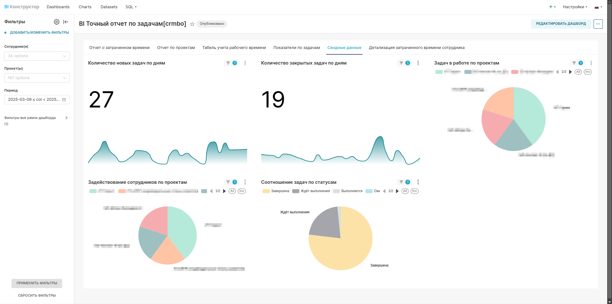The height and width of the screenshot is (304, 612).
Task: Open filter settings gear icon
Action: (56, 22)
